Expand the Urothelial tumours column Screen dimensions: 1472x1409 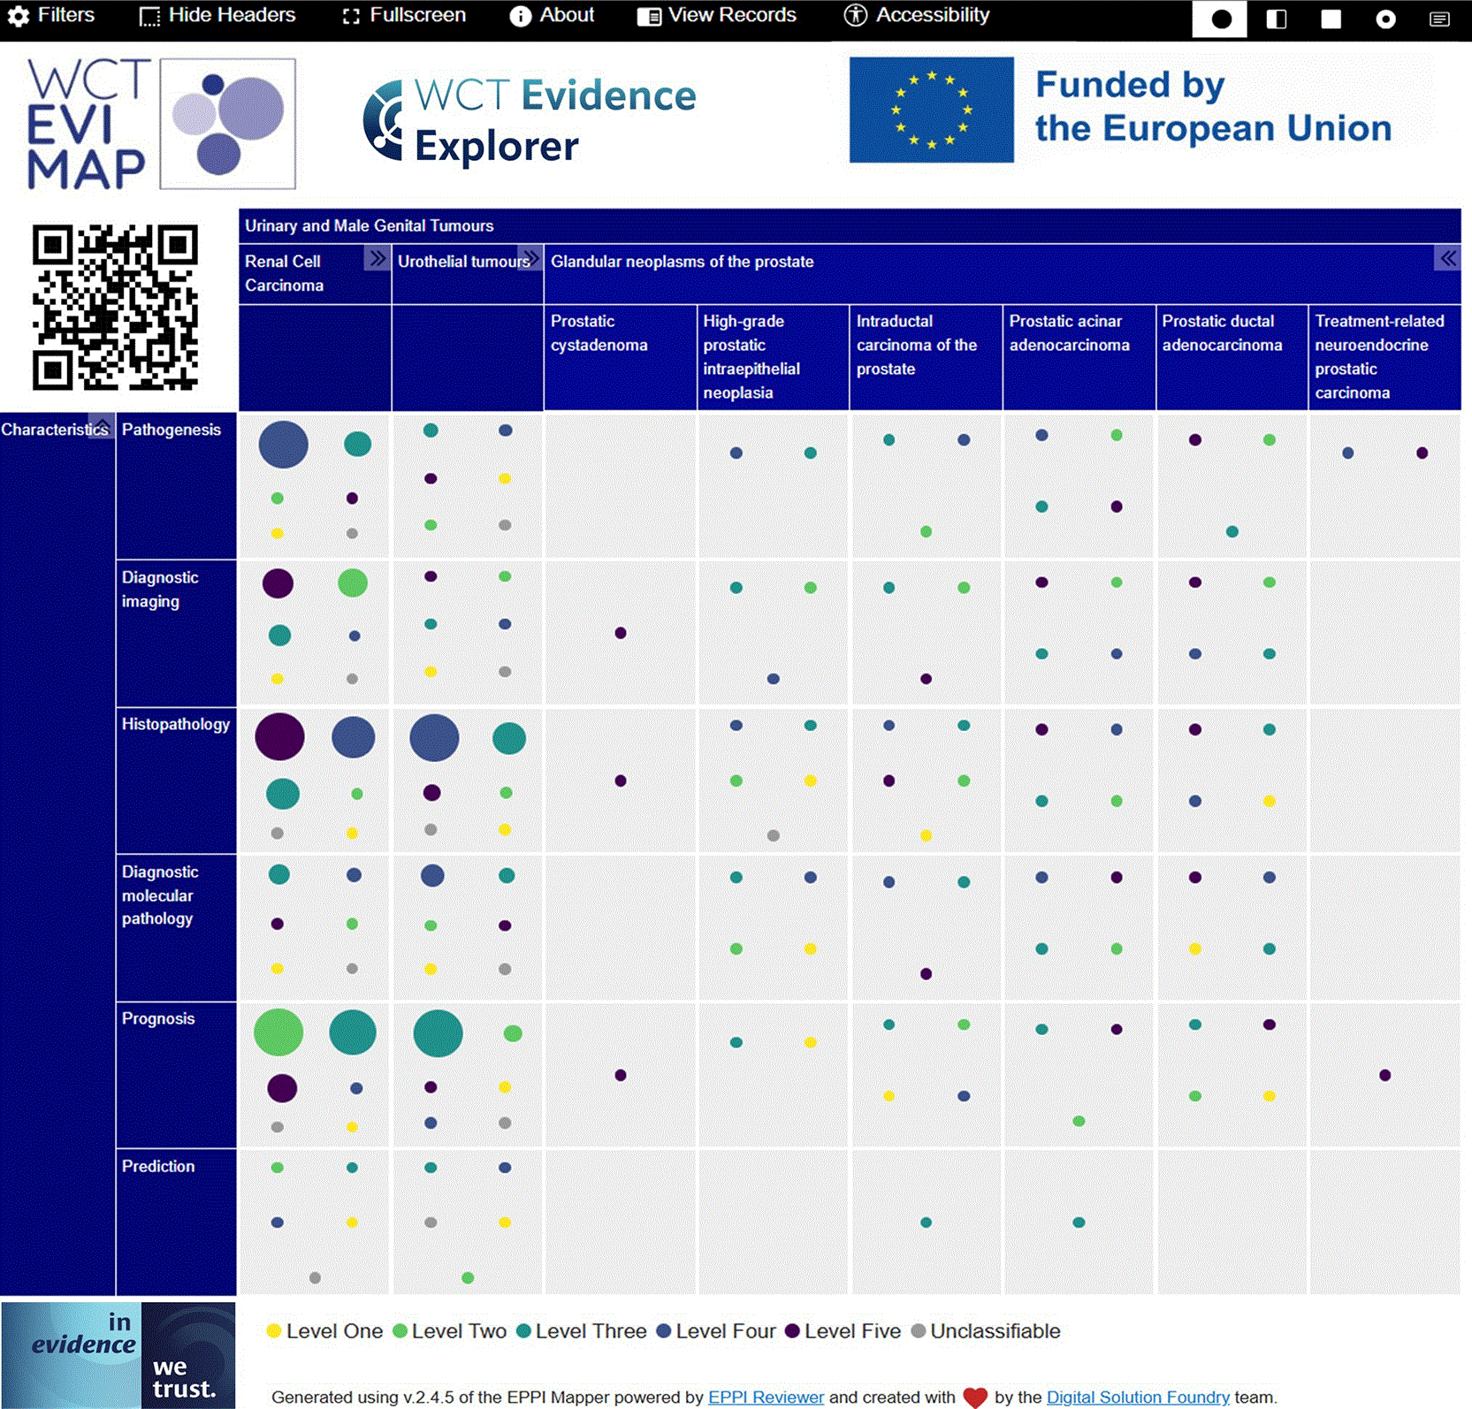click(x=530, y=259)
